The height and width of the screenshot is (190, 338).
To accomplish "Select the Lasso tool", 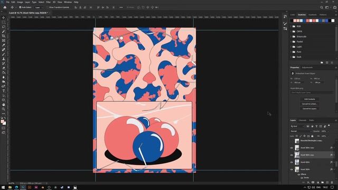I will pos(4,27).
